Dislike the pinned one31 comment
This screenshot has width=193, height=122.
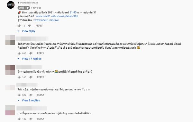(30, 26)
